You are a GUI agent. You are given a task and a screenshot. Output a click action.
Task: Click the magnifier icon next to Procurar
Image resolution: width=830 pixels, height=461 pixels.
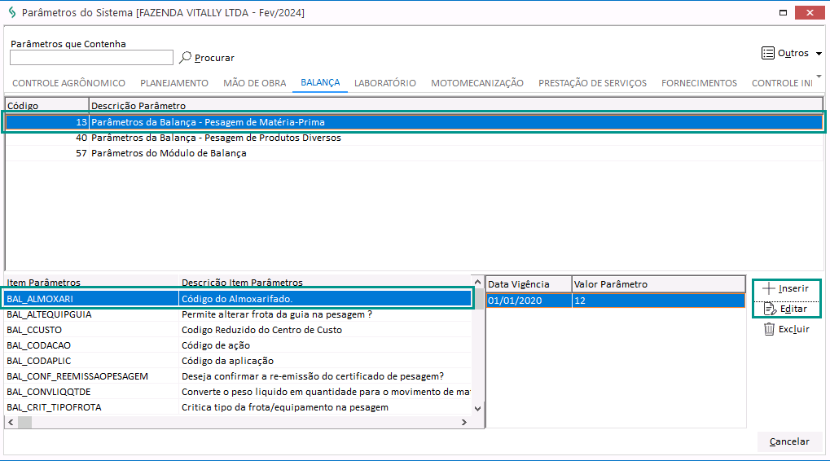(185, 57)
